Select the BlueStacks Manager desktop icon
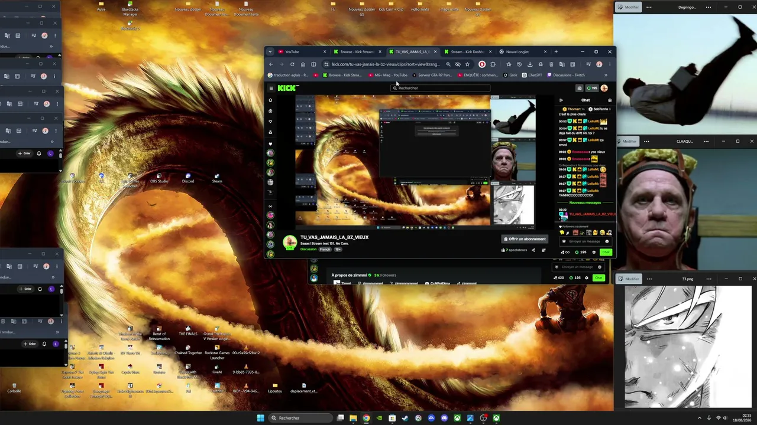757x425 pixels. pos(130,9)
